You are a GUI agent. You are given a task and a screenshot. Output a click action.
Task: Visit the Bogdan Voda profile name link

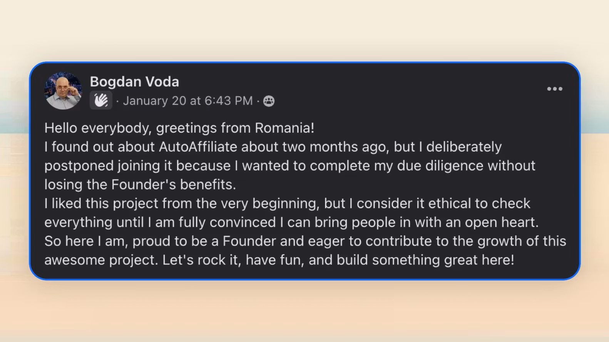point(134,81)
